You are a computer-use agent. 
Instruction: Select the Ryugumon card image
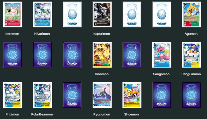pos(102,95)
